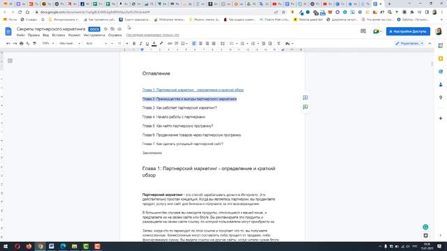Decrease the indent
The width and height of the screenshot is (447, 251).
pos(263,43)
